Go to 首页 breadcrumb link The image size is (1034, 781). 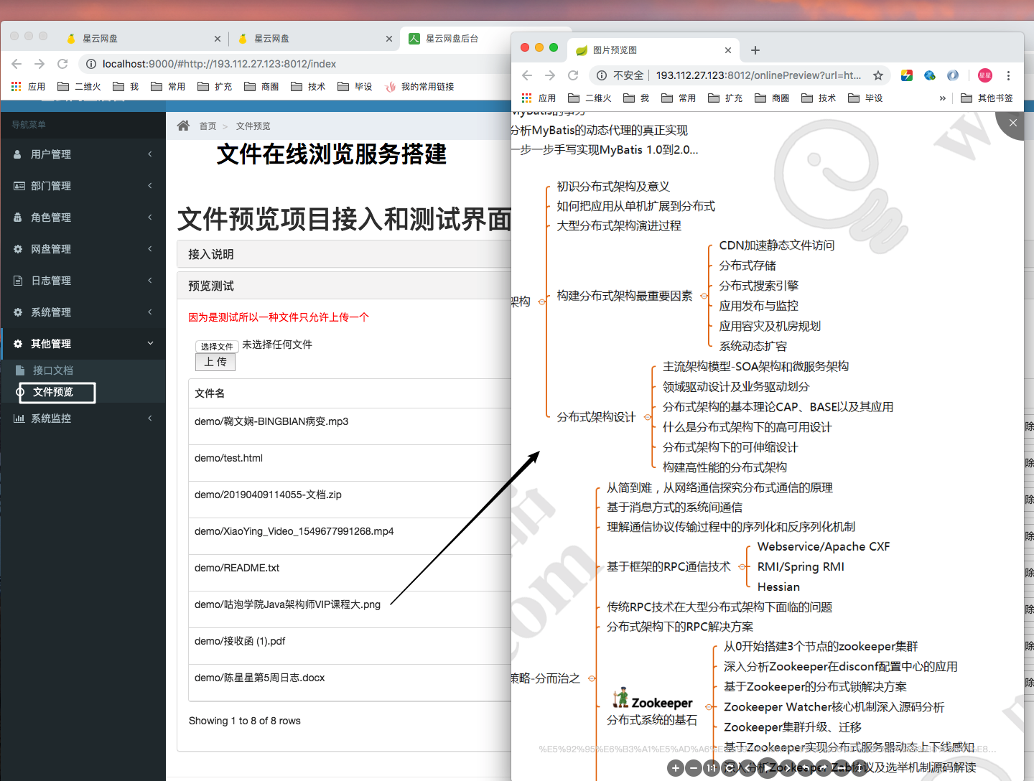coord(208,126)
